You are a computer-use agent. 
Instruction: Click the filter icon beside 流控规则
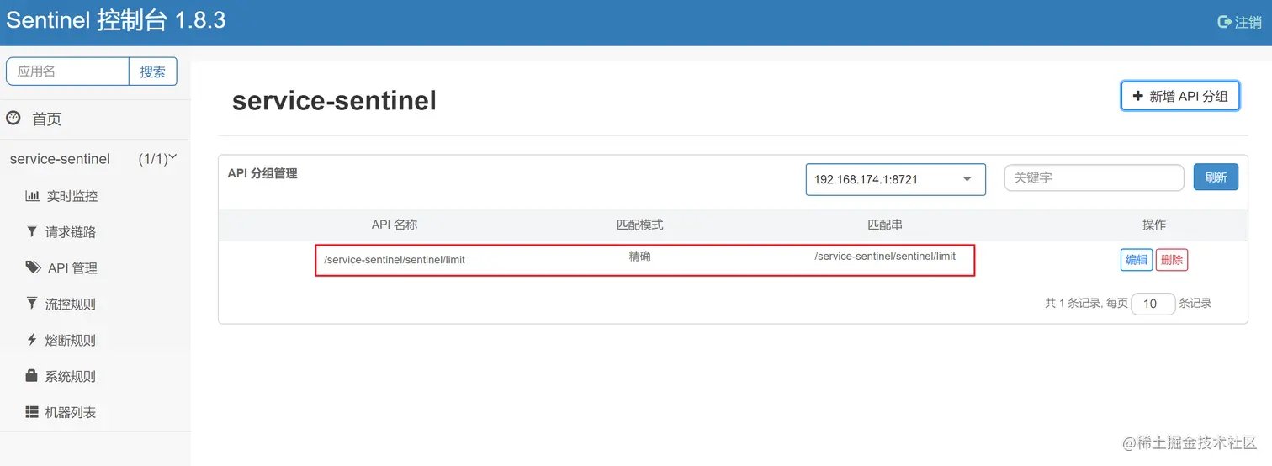click(32, 303)
